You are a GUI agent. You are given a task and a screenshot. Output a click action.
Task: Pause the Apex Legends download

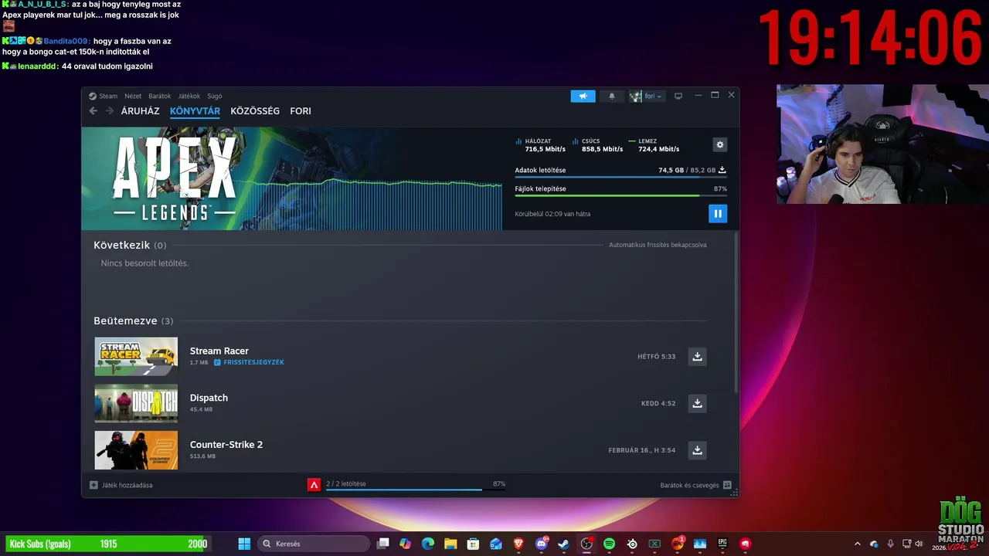pos(718,214)
